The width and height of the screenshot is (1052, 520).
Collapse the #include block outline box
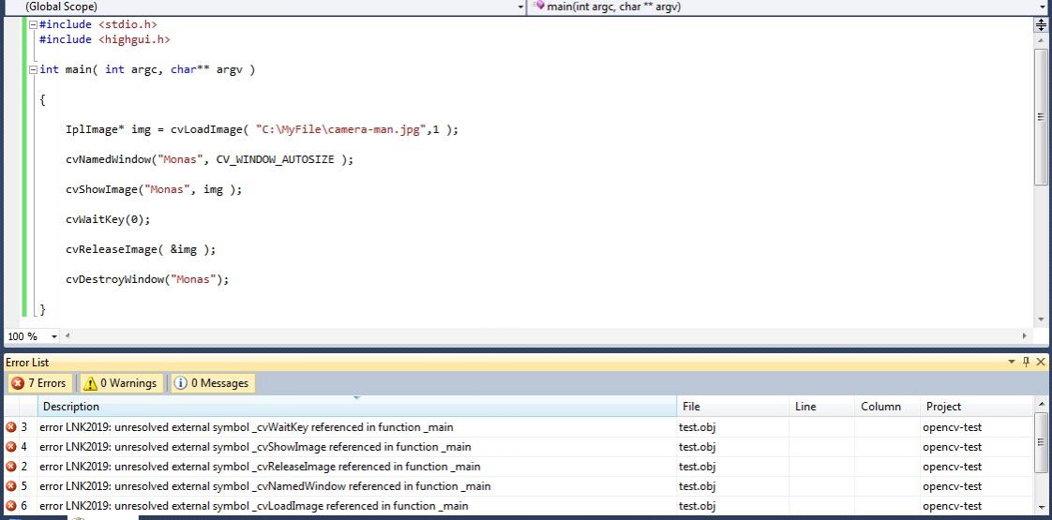pyautogui.click(x=32, y=24)
